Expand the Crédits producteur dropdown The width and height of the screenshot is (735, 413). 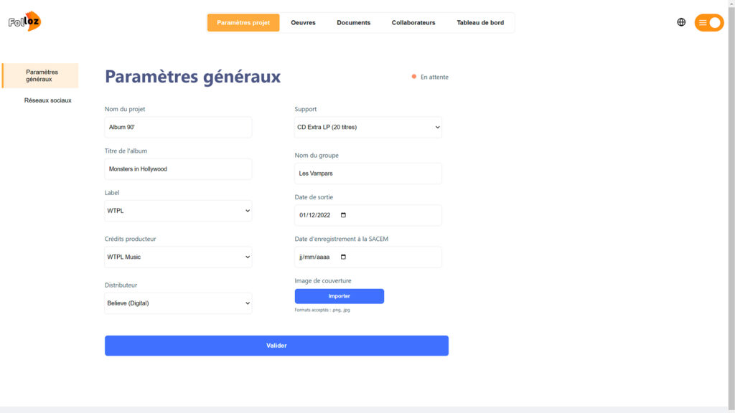tap(178, 257)
